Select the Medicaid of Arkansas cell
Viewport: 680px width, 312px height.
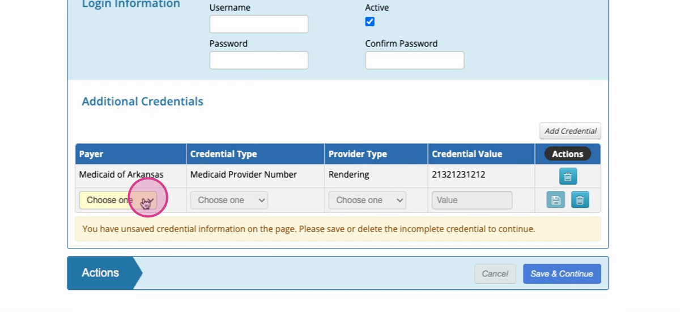pos(131,175)
